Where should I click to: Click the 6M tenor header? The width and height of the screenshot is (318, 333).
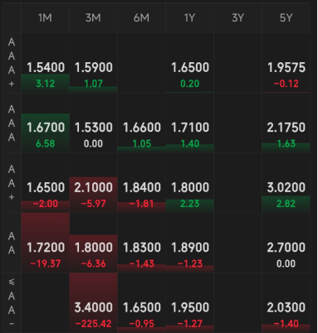[x=141, y=18]
